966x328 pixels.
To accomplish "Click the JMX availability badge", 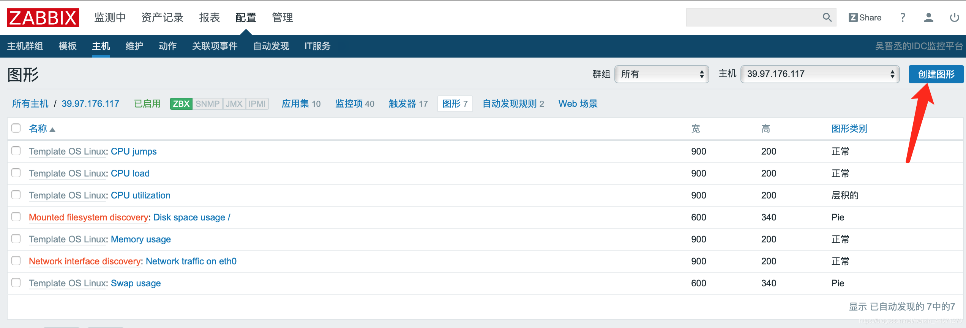I will [234, 104].
